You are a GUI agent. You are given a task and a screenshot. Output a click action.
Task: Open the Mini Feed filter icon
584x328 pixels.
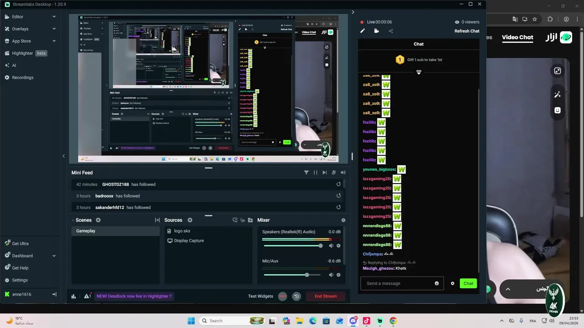306,173
